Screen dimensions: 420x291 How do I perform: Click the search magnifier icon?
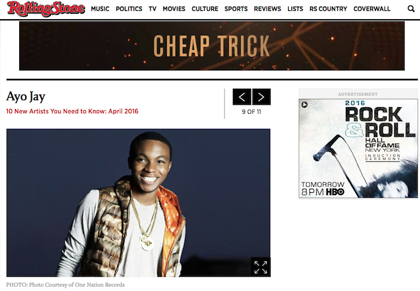411,9
